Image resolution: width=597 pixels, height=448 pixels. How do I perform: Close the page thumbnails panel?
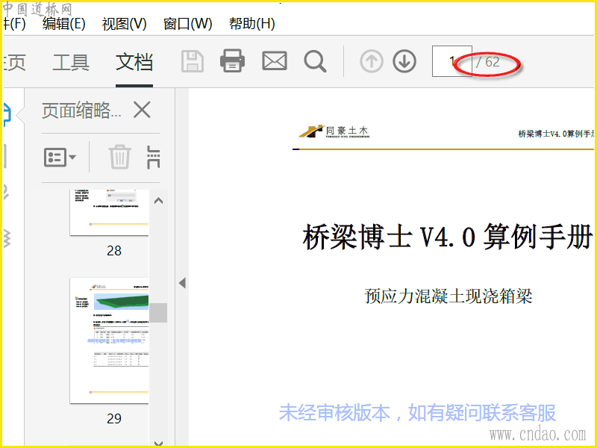point(142,110)
